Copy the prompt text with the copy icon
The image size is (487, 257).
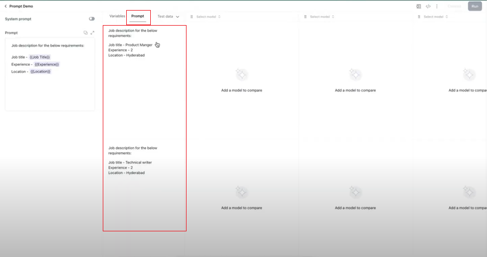tap(85, 32)
